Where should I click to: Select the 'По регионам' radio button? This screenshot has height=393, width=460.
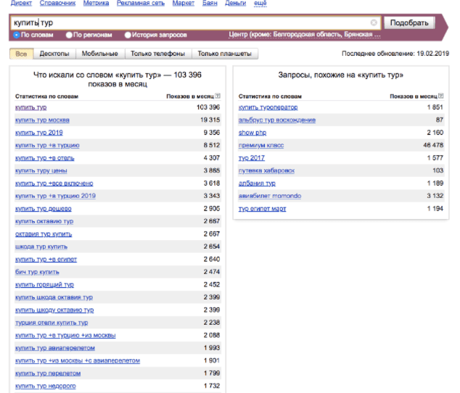[x=69, y=35]
